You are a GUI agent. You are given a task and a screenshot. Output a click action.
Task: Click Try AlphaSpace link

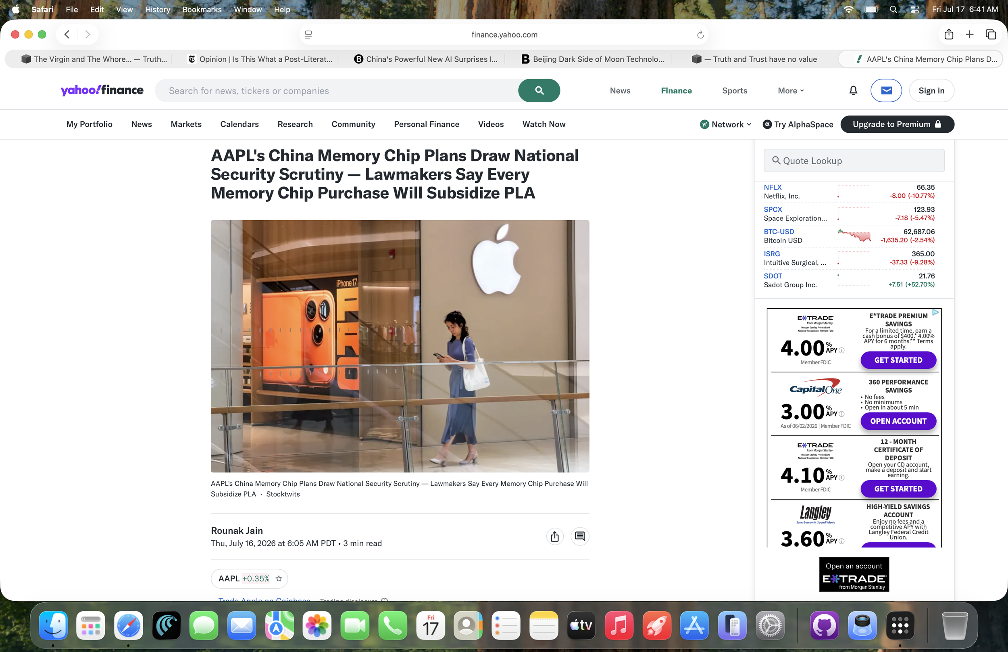pyautogui.click(x=798, y=124)
